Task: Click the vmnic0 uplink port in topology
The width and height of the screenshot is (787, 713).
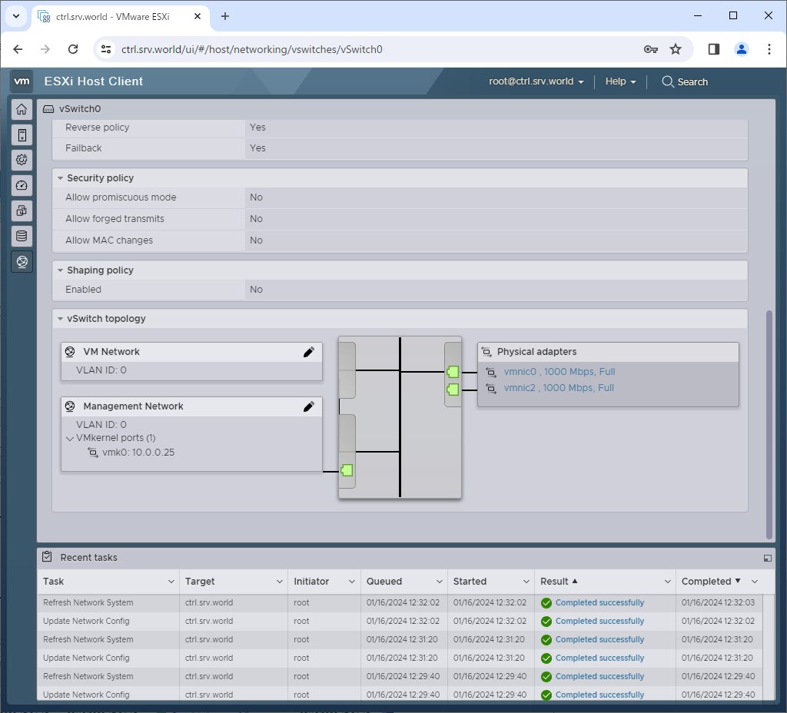Action: point(453,373)
